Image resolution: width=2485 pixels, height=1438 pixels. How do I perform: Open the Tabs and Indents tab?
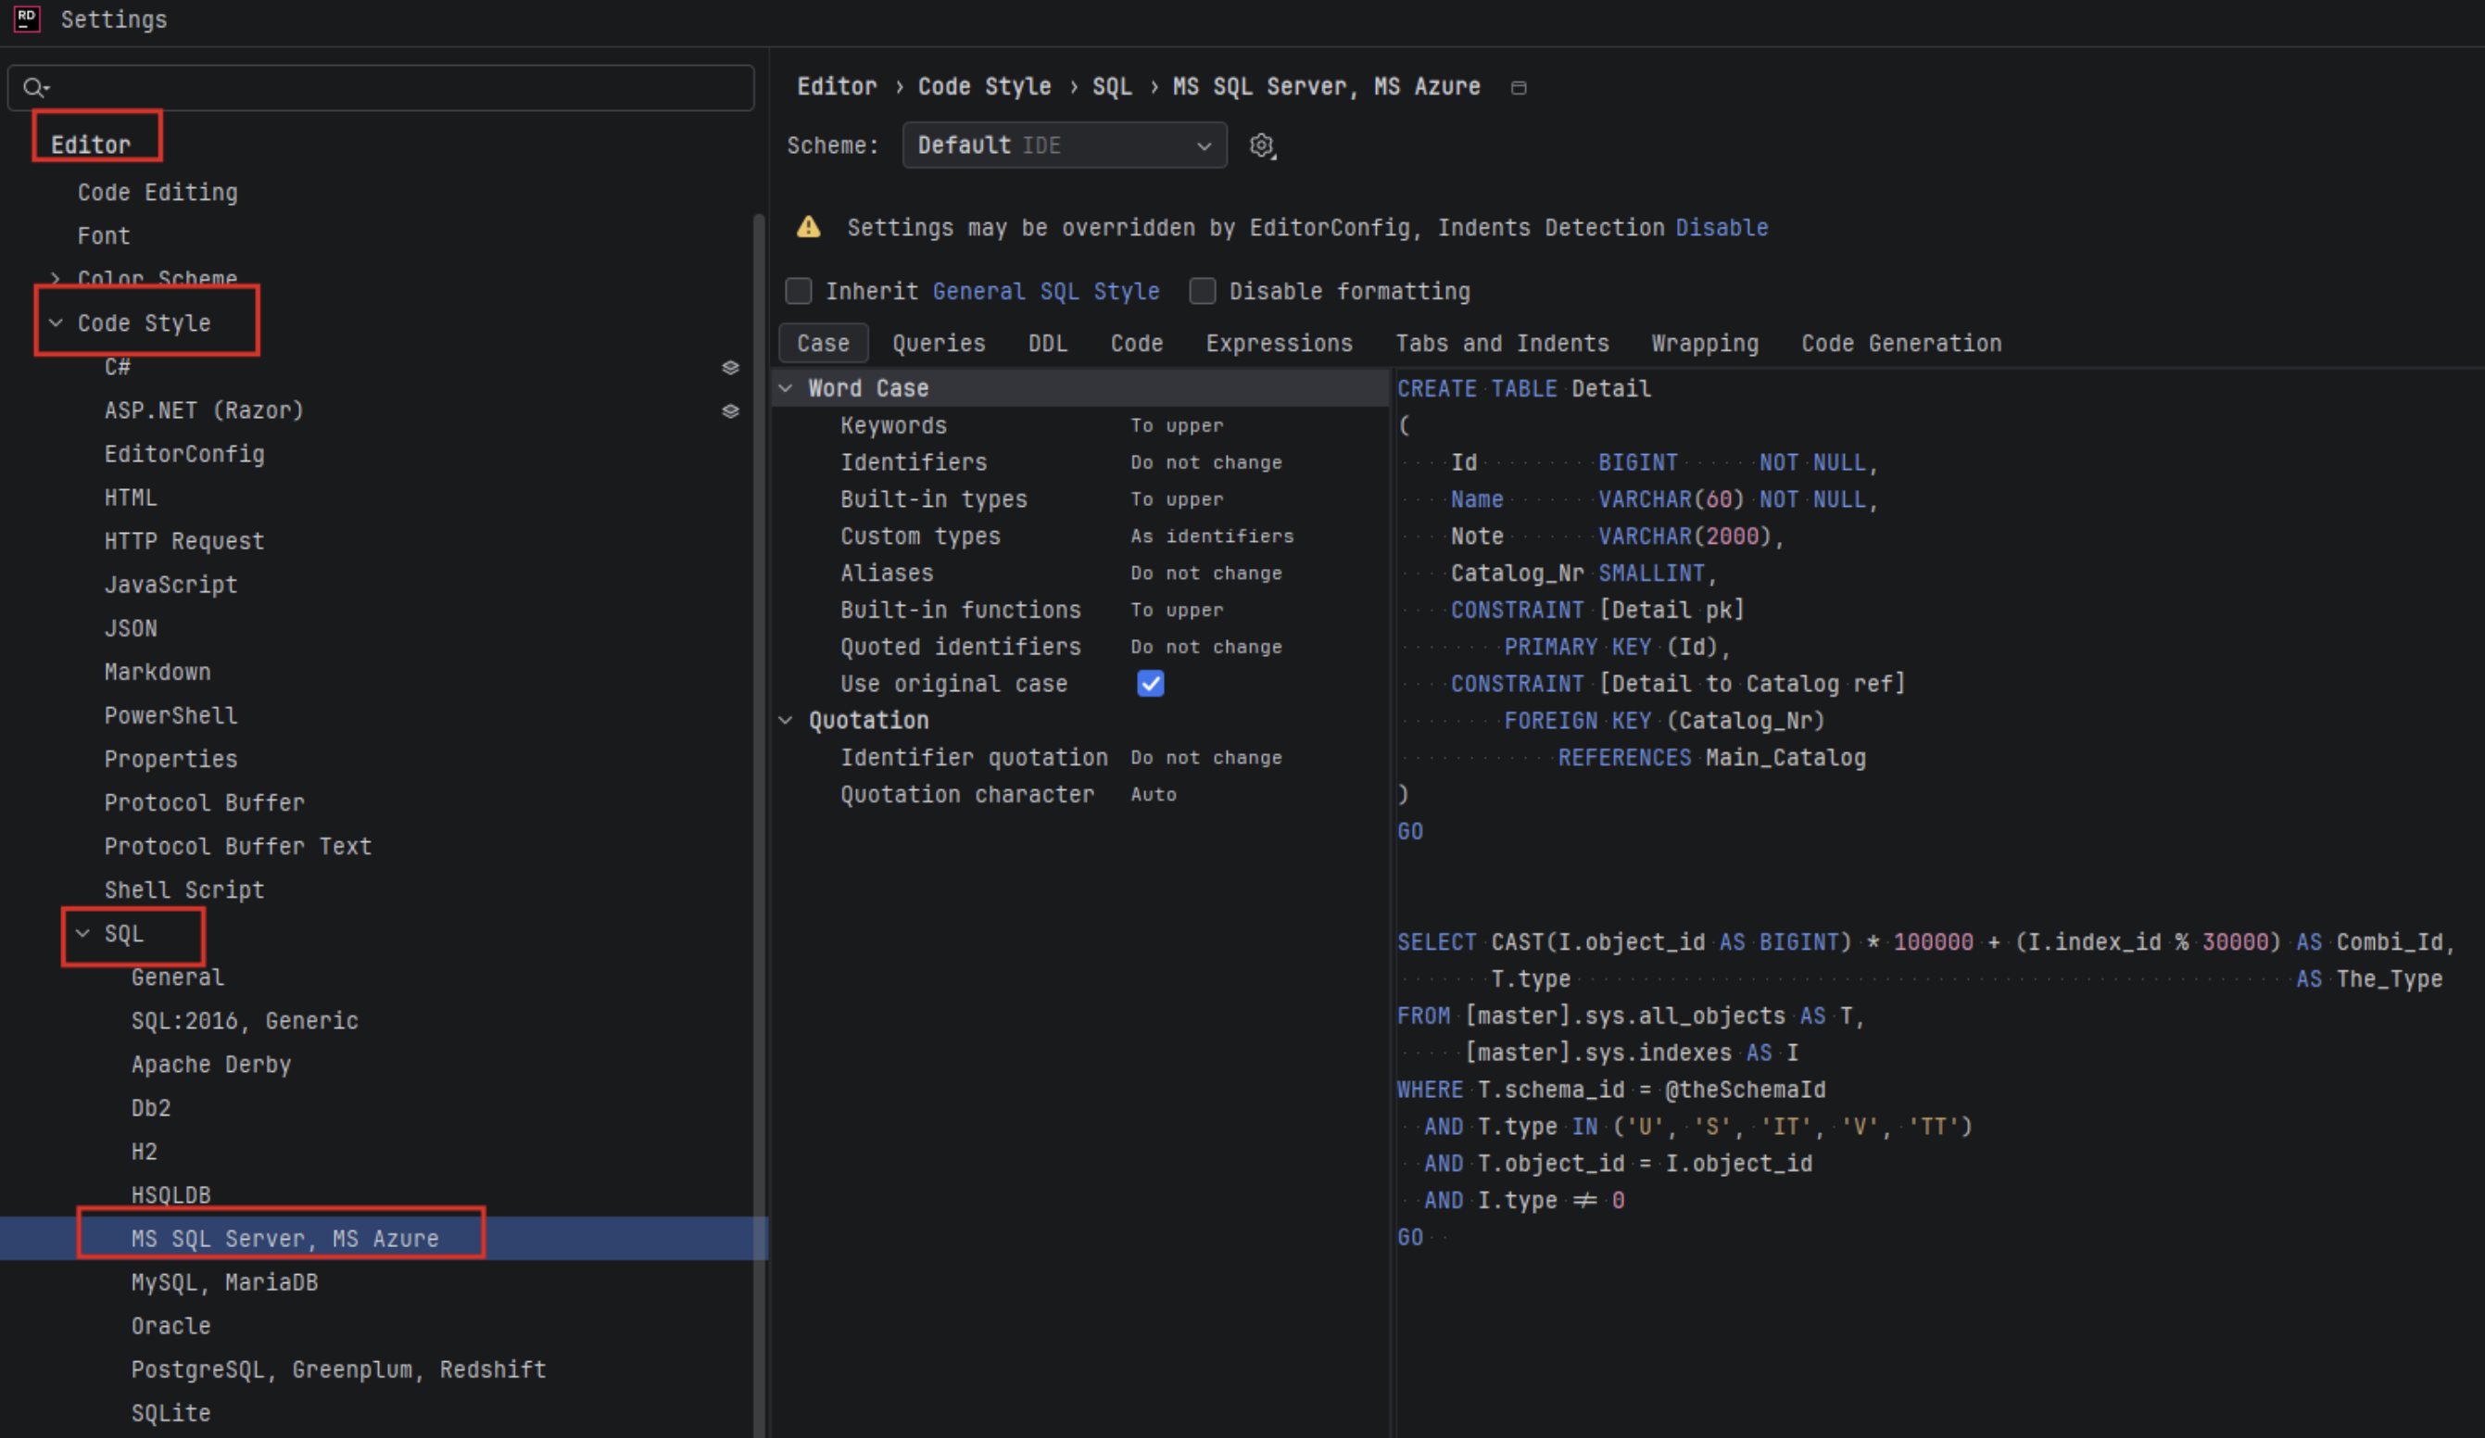[1502, 343]
